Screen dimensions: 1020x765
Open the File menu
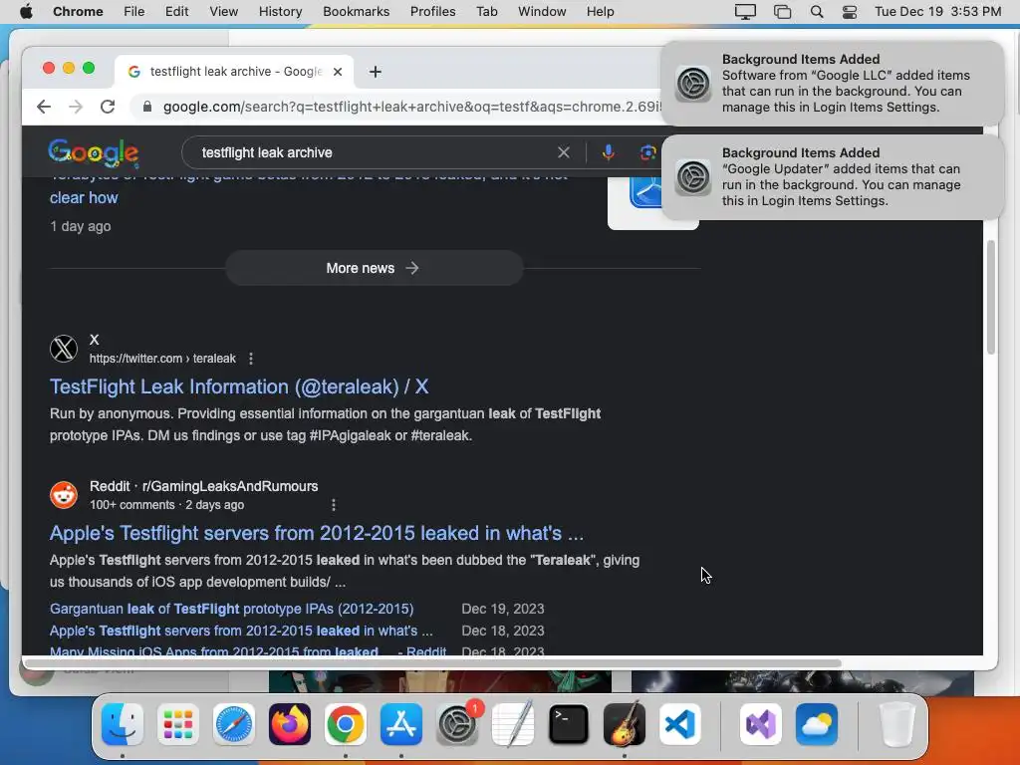coord(134,12)
